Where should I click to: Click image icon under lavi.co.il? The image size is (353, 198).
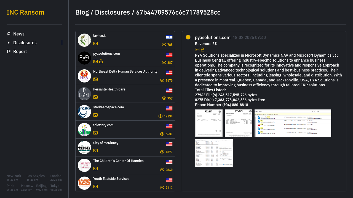pyautogui.click(x=95, y=43)
